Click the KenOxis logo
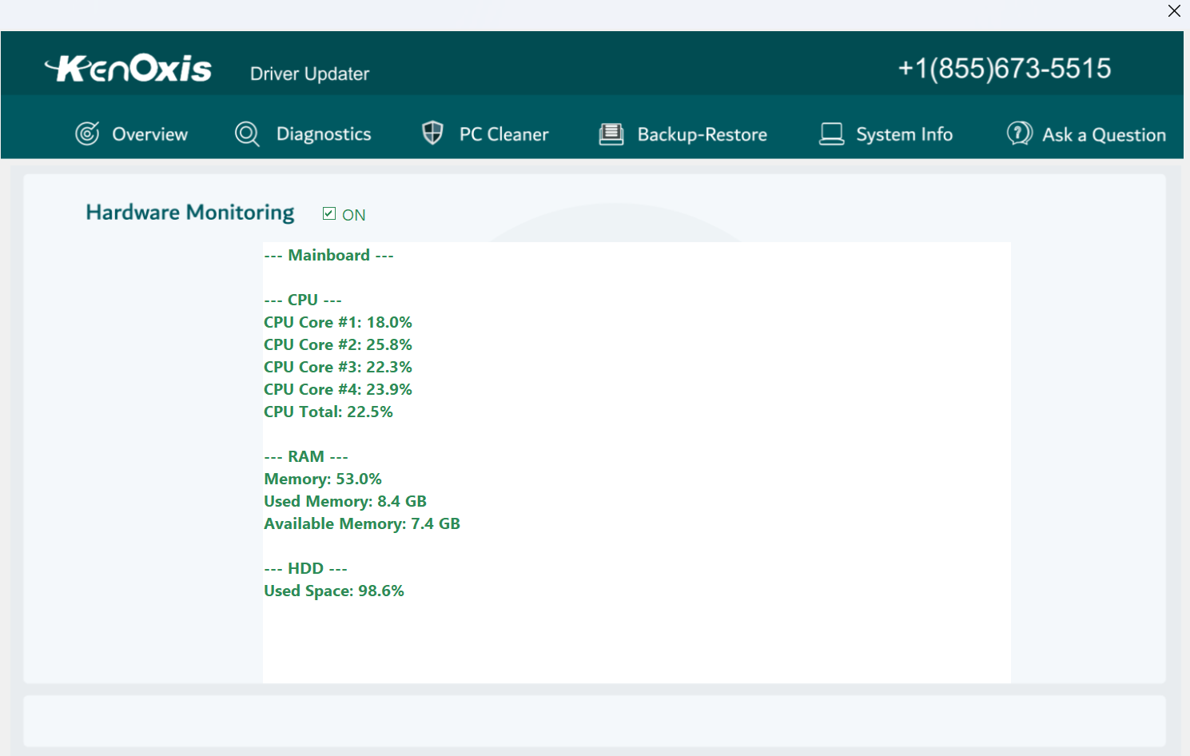This screenshot has height=756, width=1190. pos(129,67)
